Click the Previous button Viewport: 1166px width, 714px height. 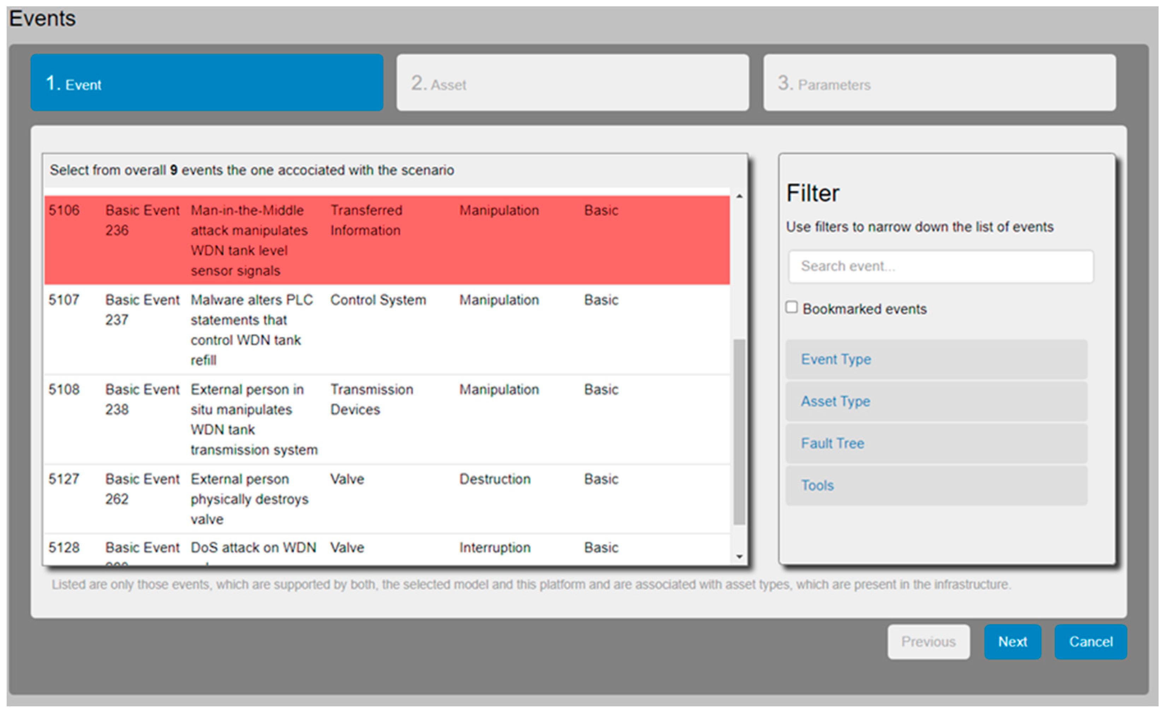coord(928,642)
